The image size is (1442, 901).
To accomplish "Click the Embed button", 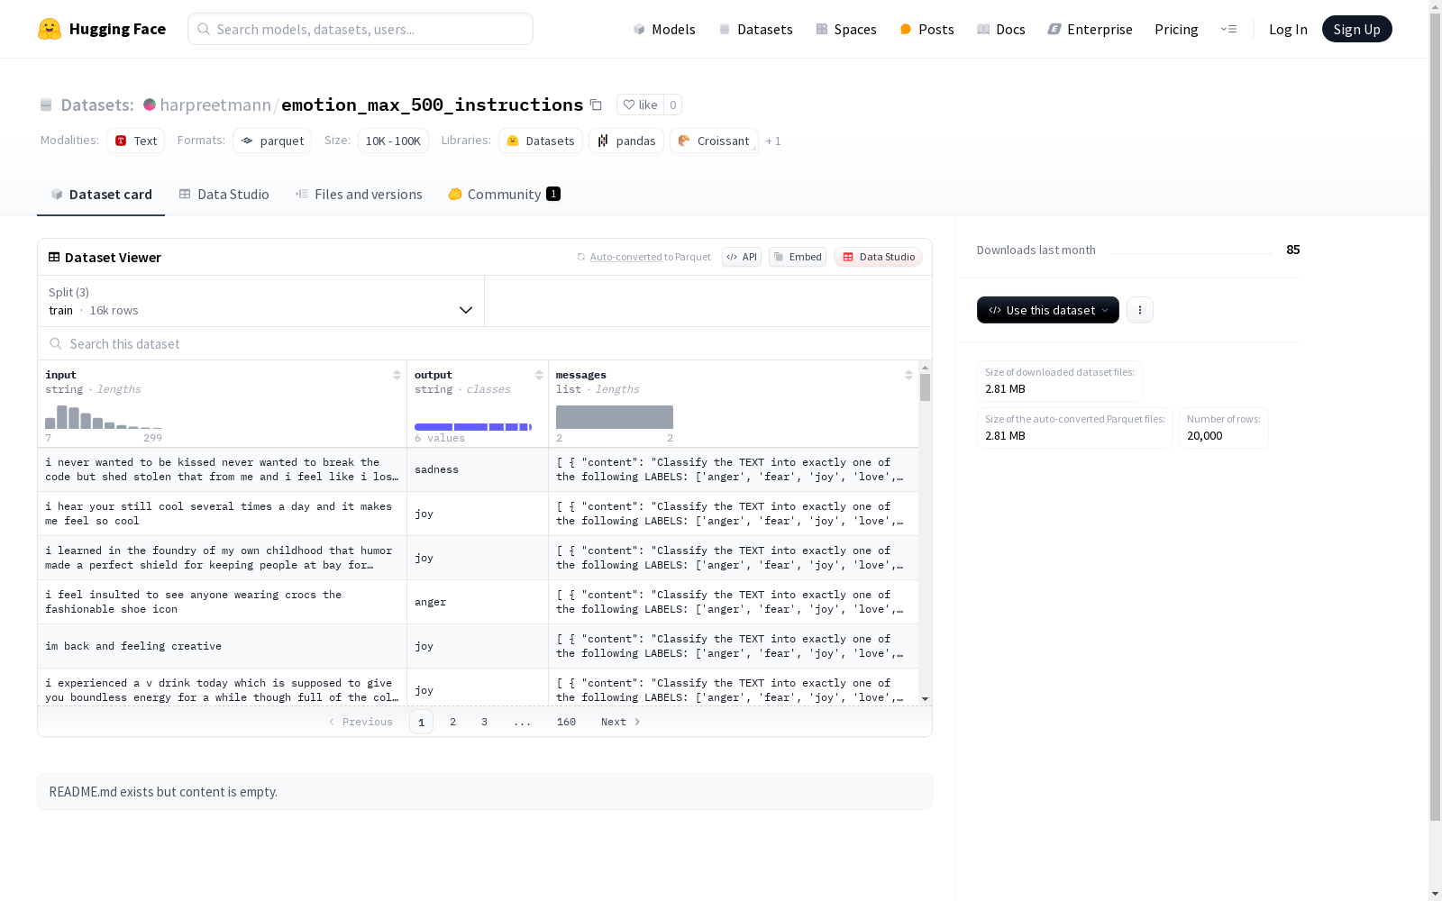I will (x=798, y=257).
